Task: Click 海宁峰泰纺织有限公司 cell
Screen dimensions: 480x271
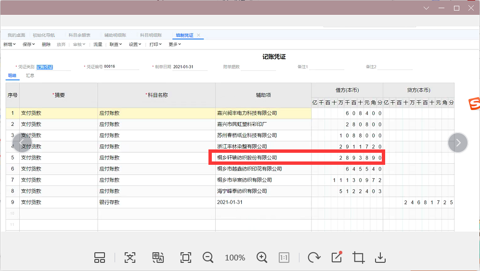Action: point(263,191)
